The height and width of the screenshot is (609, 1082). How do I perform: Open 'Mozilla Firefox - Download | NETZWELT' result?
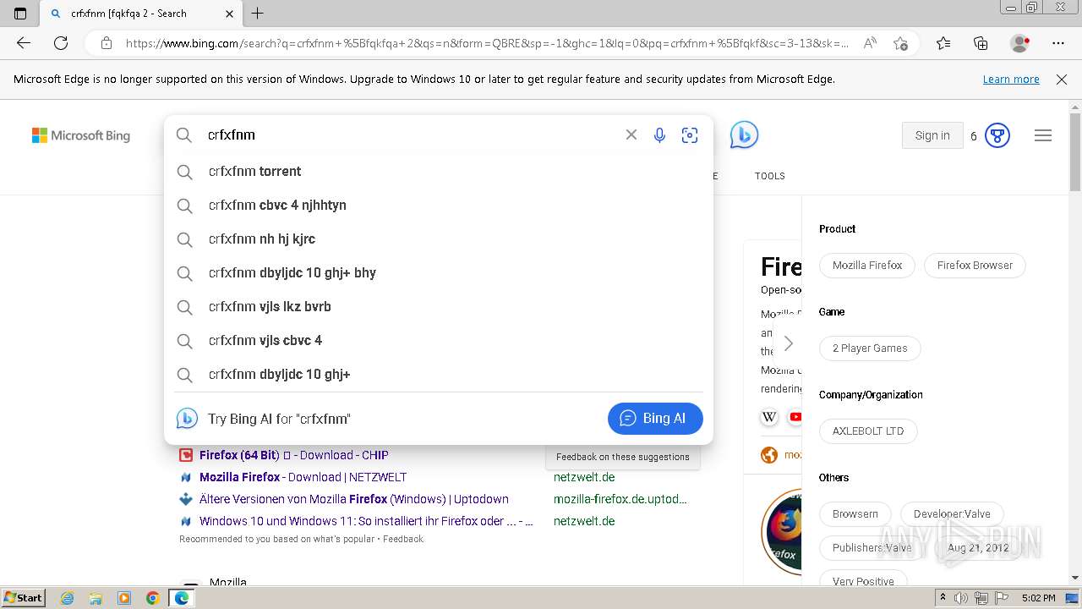303,477
